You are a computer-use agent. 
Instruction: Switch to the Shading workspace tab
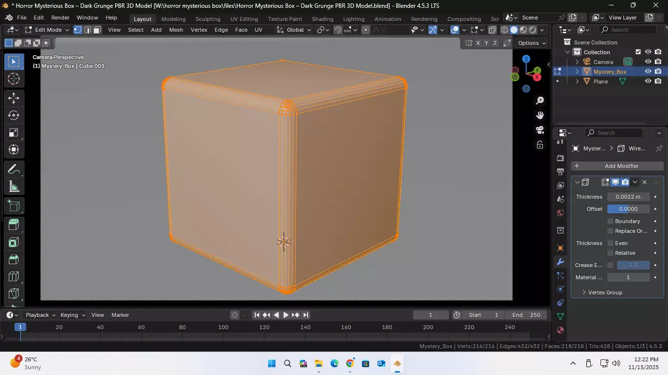point(322,19)
